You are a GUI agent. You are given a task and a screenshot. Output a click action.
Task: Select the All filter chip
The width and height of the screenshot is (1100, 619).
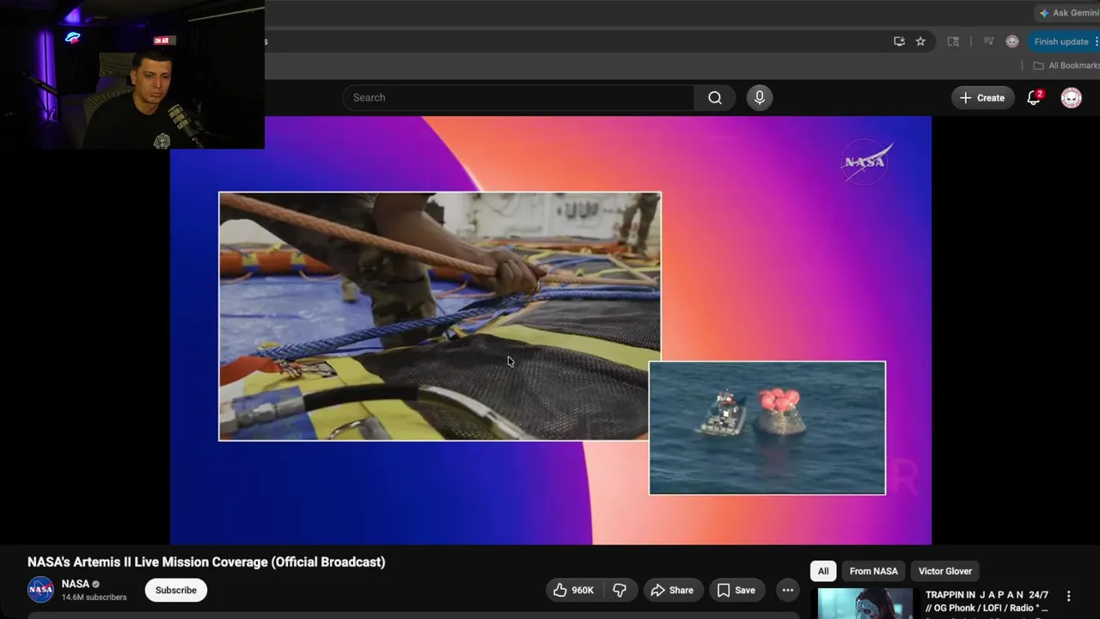(823, 571)
